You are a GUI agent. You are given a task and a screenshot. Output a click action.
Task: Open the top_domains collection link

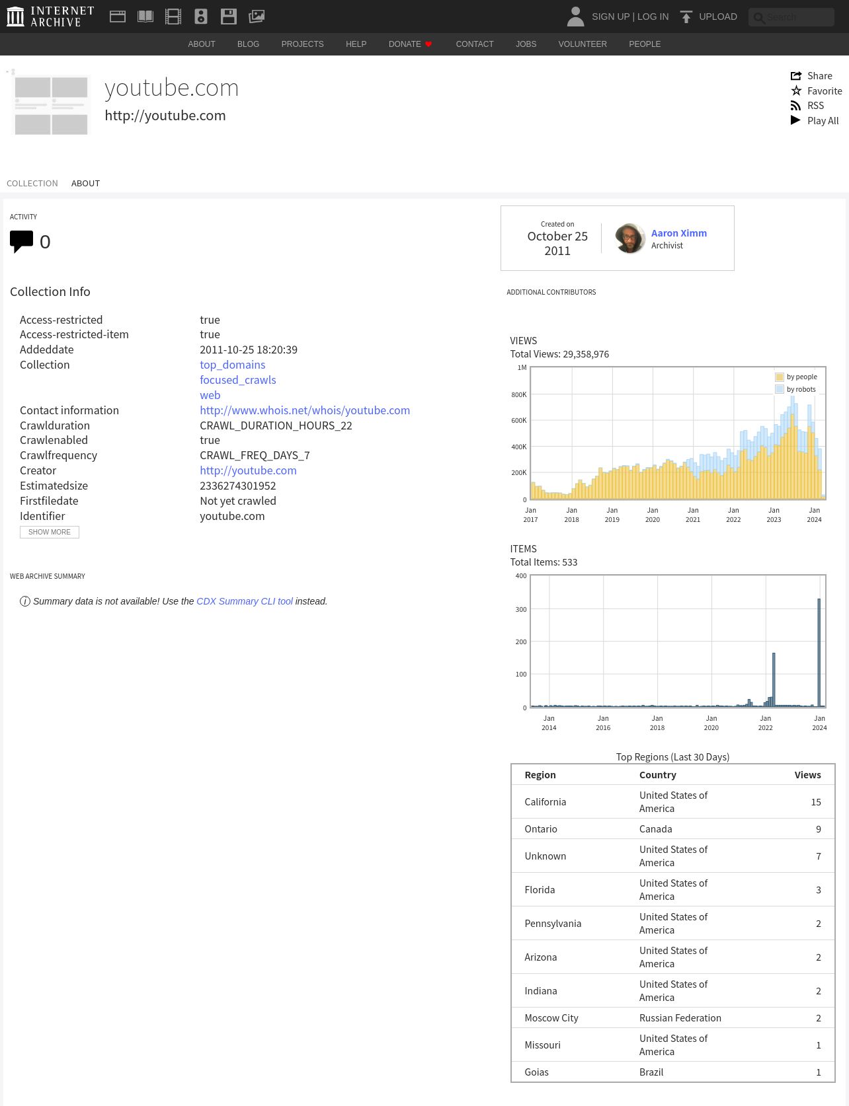click(233, 365)
